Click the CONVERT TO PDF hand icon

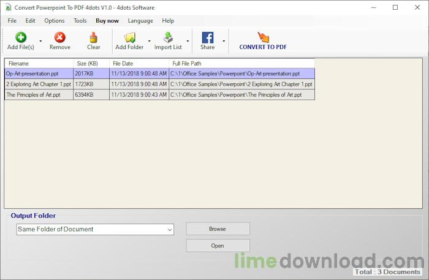coord(263,37)
